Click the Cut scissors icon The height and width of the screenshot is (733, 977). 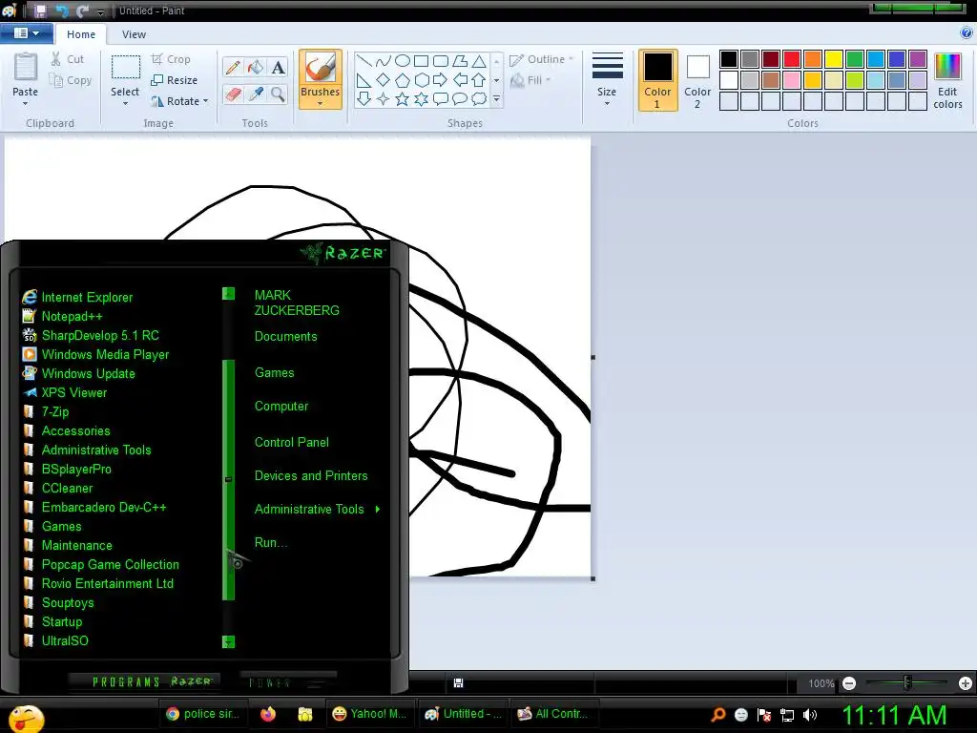coord(56,59)
